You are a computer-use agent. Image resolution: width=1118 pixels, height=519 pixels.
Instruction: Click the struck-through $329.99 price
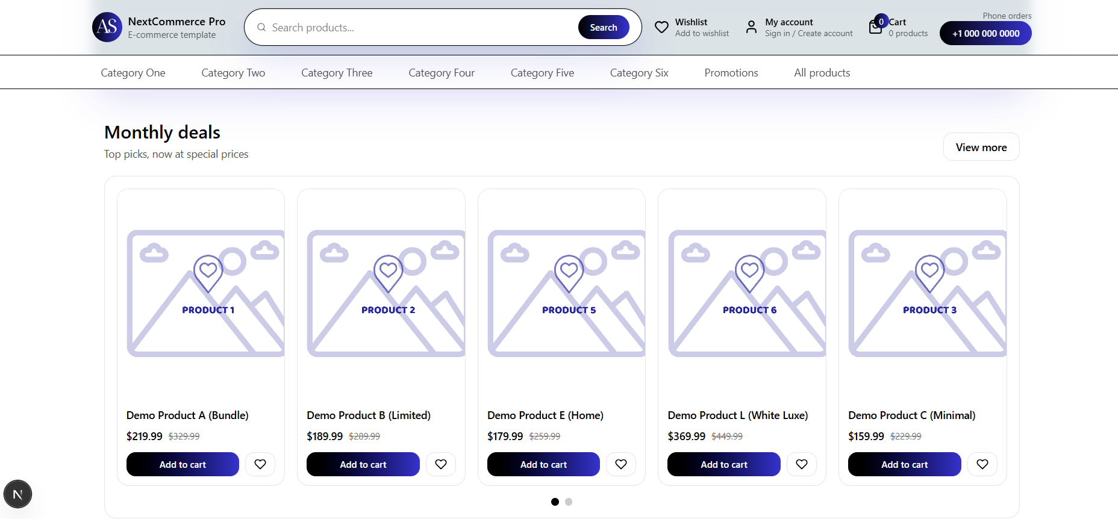point(184,437)
